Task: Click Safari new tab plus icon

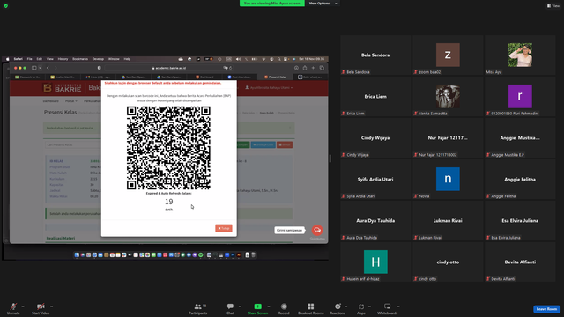Action: (x=313, y=68)
